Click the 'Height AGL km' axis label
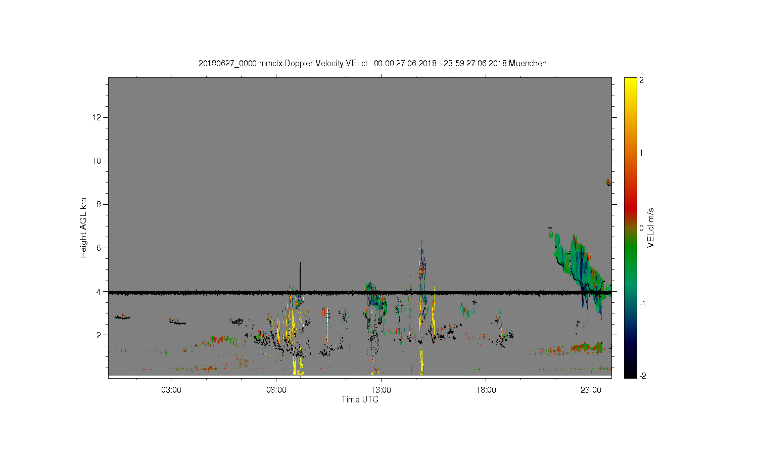758x455 pixels. click(83, 227)
